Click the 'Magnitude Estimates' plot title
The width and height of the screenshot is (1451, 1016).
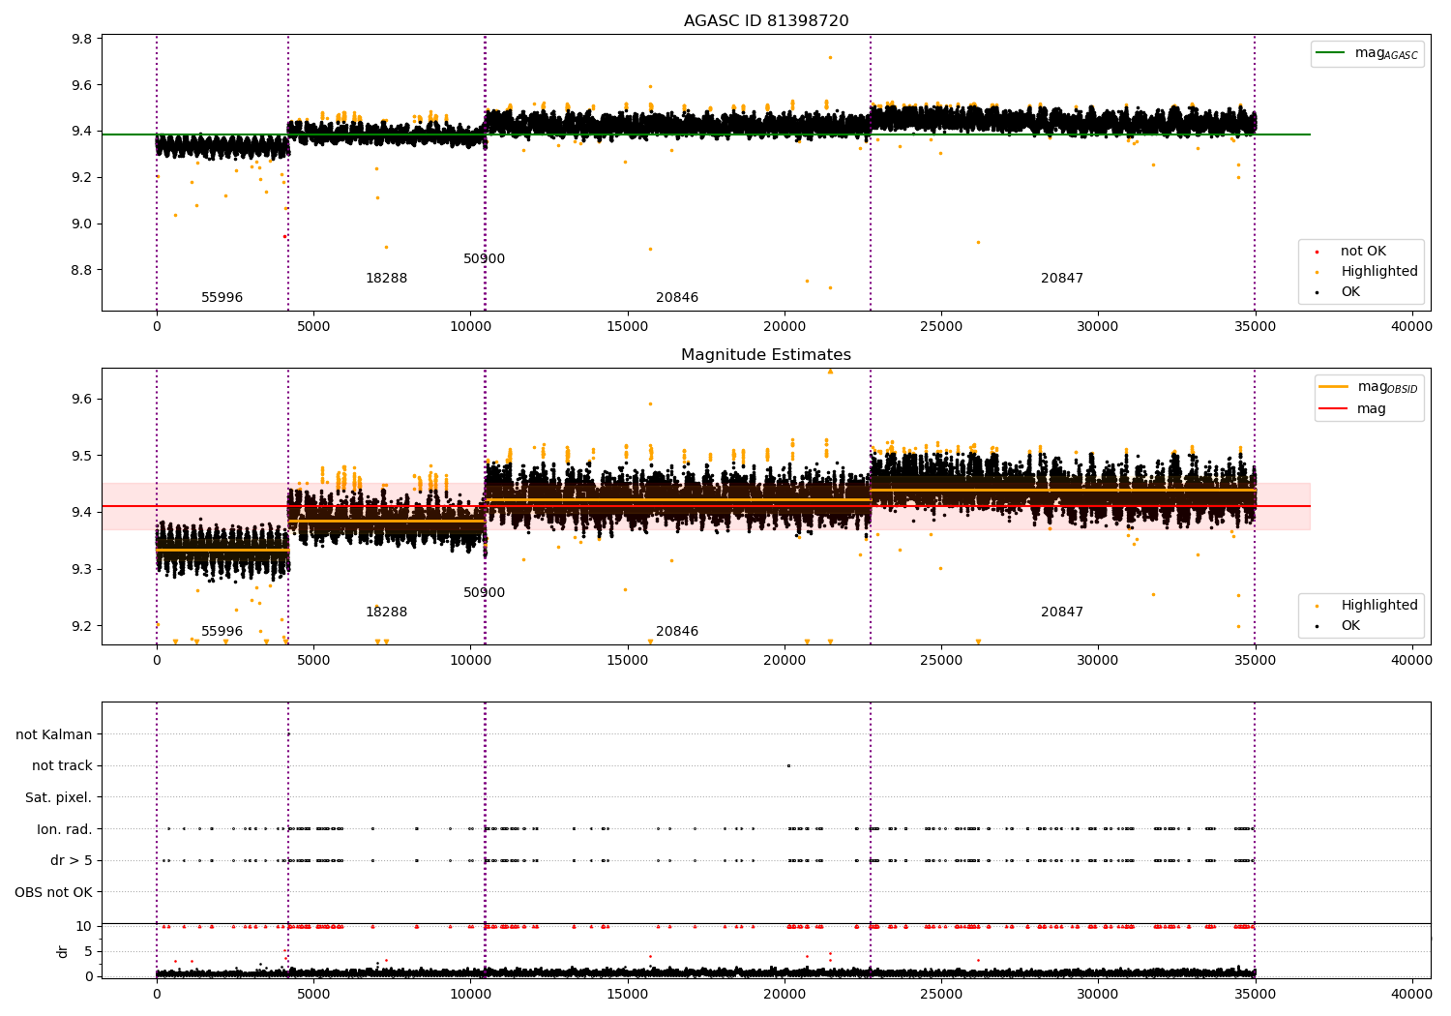coord(766,355)
